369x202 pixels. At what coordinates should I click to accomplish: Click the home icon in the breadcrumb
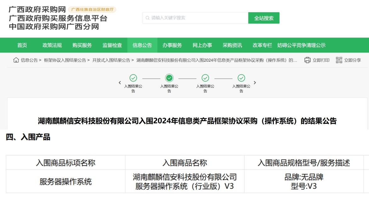click(x=17, y=60)
